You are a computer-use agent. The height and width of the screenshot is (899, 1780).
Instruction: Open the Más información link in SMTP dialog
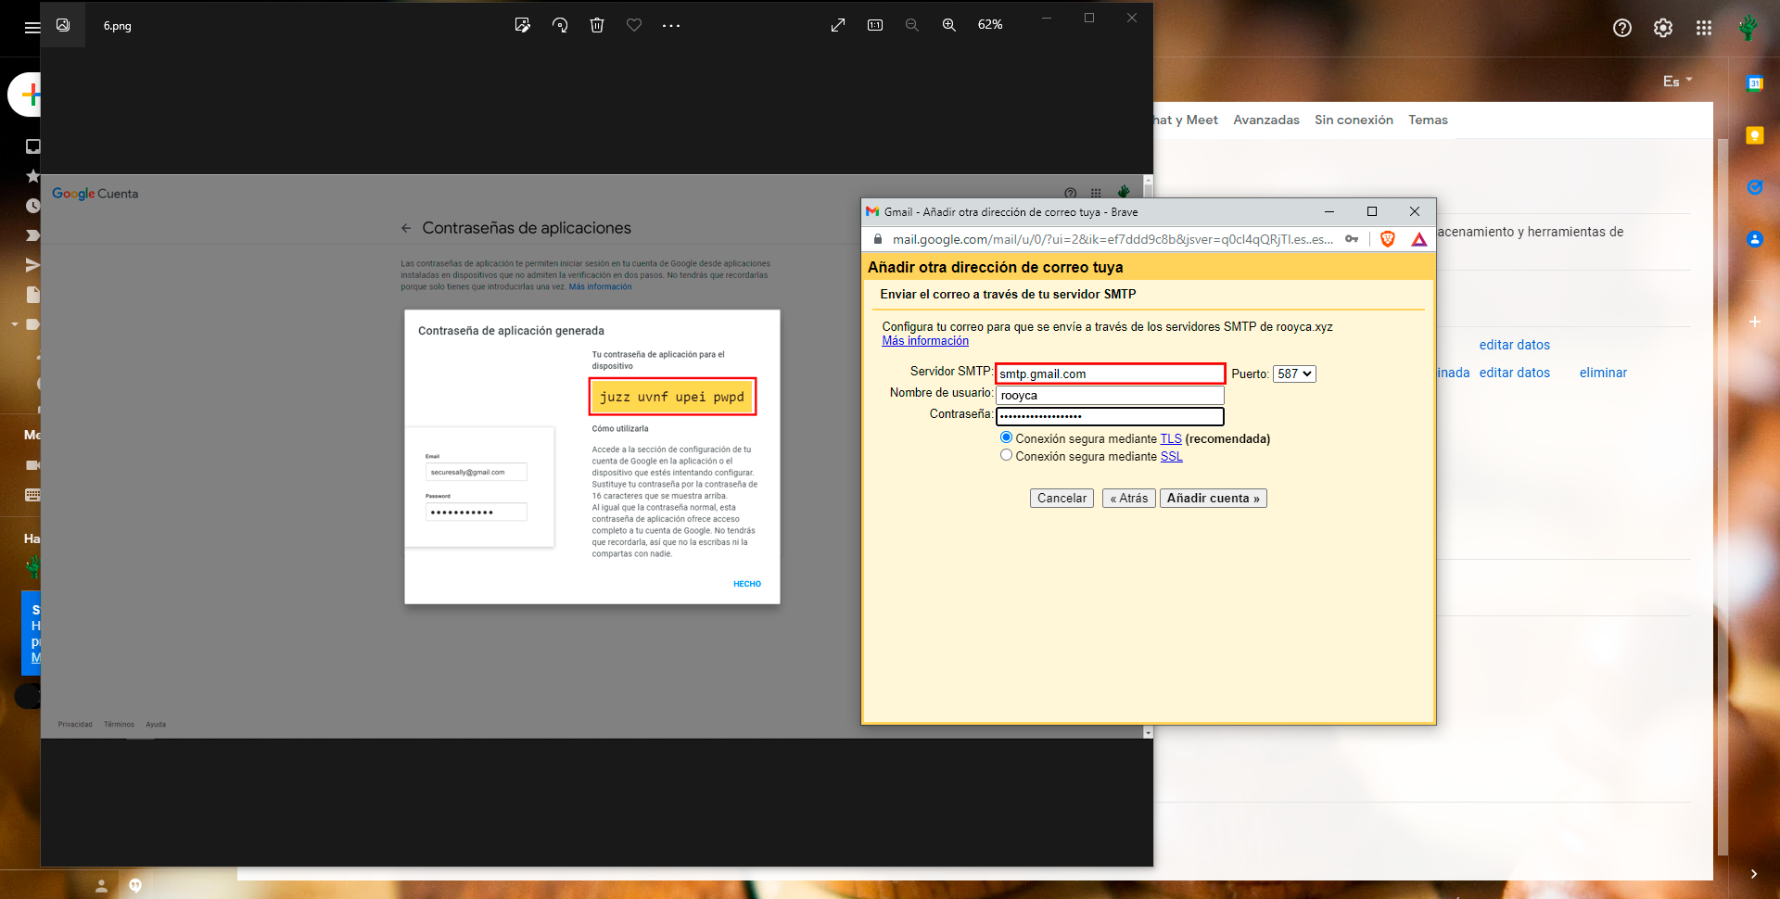pyautogui.click(x=925, y=341)
